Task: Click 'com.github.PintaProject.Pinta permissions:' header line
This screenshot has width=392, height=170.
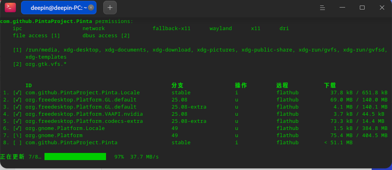Action: click(x=67, y=21)
